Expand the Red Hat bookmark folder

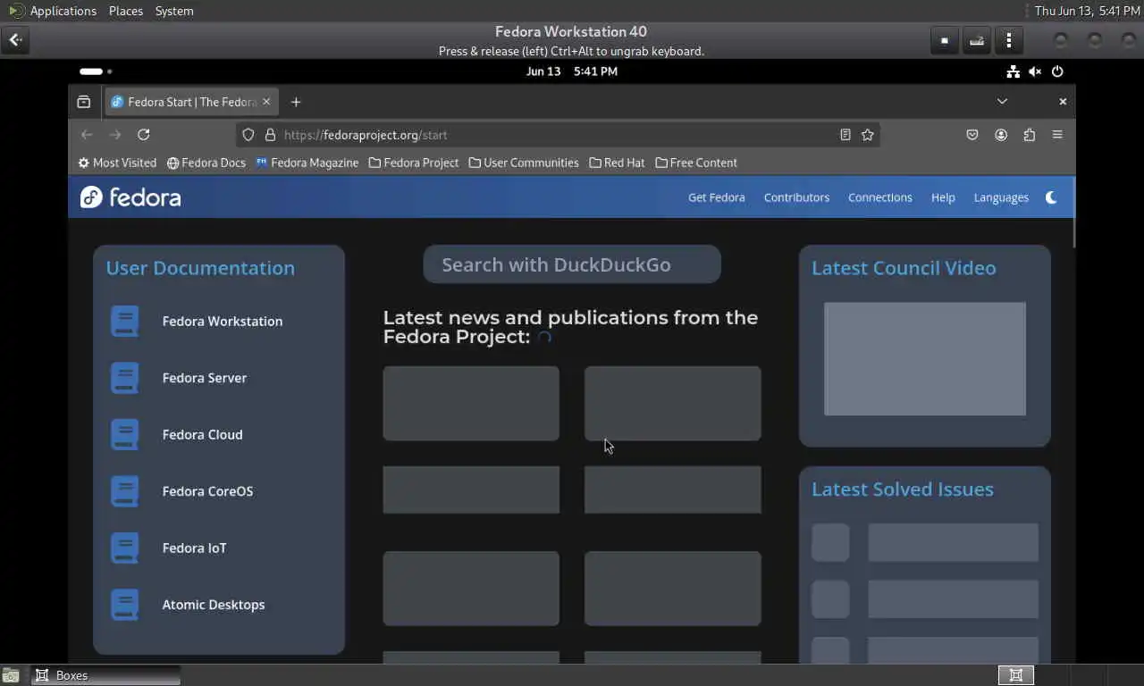[x=618, y=163]
